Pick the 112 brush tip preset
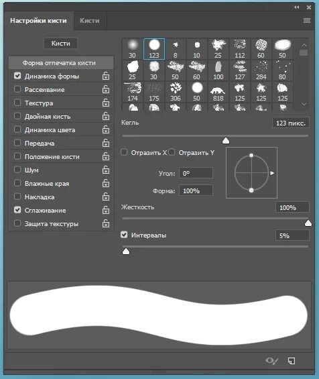 pos(239,49)
